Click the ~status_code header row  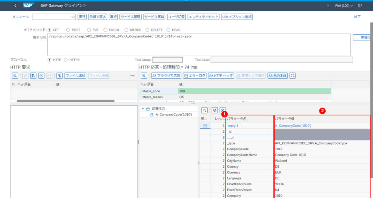[x=235, y=91]
